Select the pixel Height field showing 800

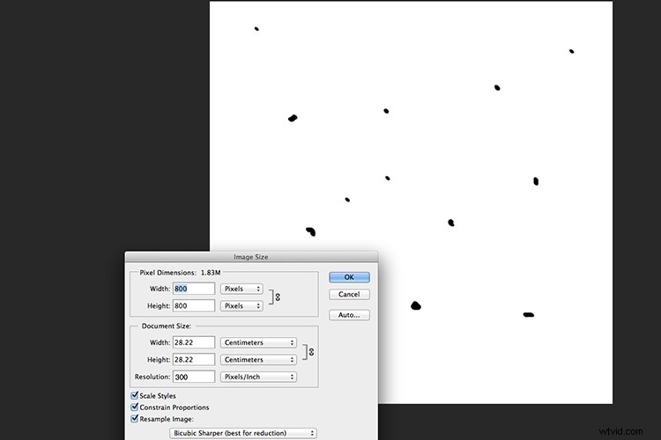(x=194, y=305)
